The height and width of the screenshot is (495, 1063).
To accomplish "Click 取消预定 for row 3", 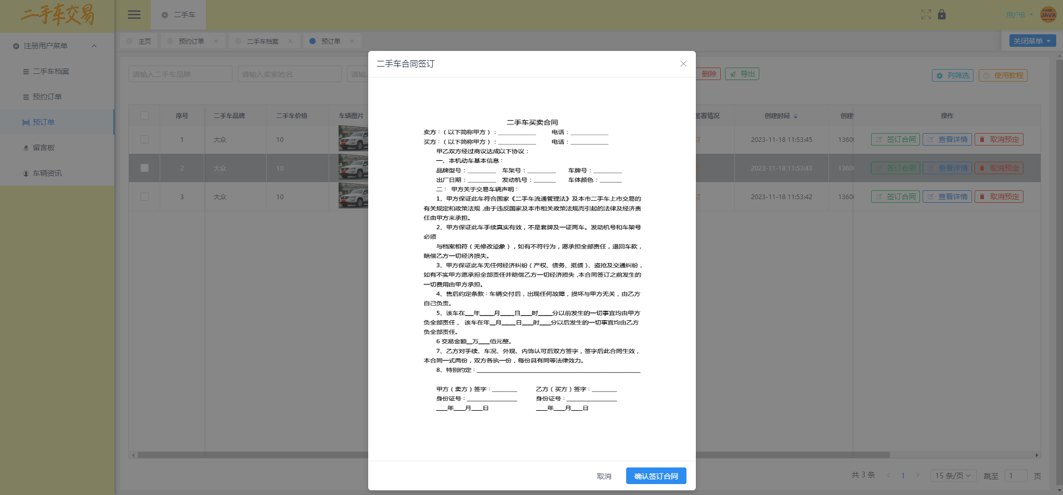I will 999,197.
